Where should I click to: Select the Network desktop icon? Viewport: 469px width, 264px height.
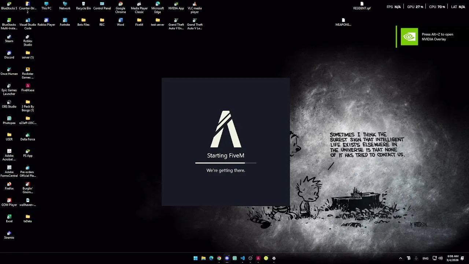tap(65, 6)
